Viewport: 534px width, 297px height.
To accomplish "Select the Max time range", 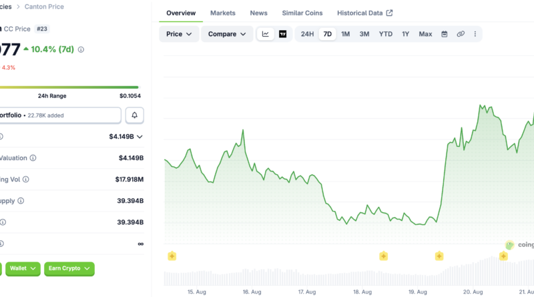I will pos(425,34).
